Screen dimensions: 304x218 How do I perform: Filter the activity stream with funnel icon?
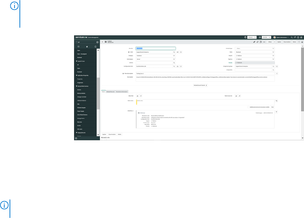tap(276, 112)
